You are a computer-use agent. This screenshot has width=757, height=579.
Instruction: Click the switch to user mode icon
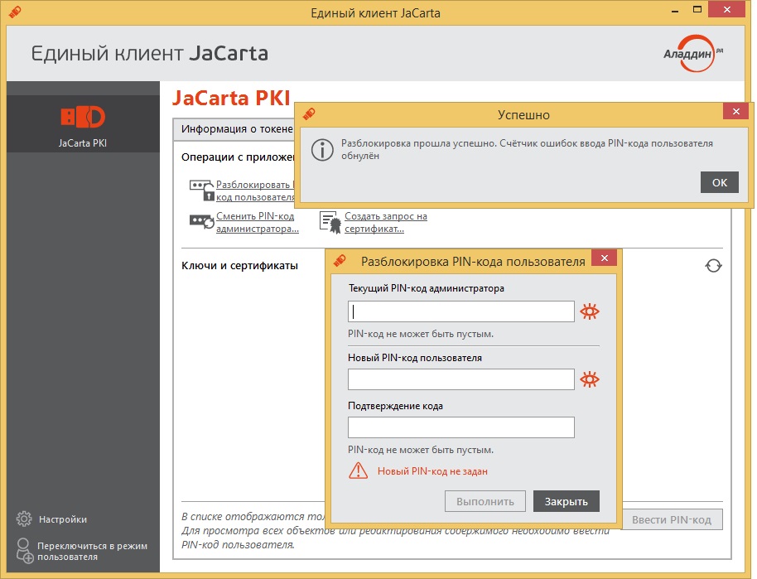(25, 551)
